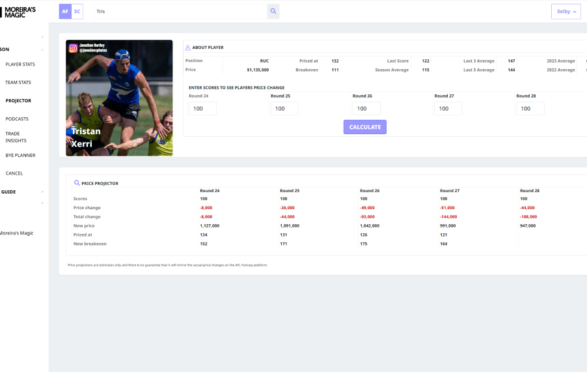Focus the Round 24 score input

click(x=202, y=109)
